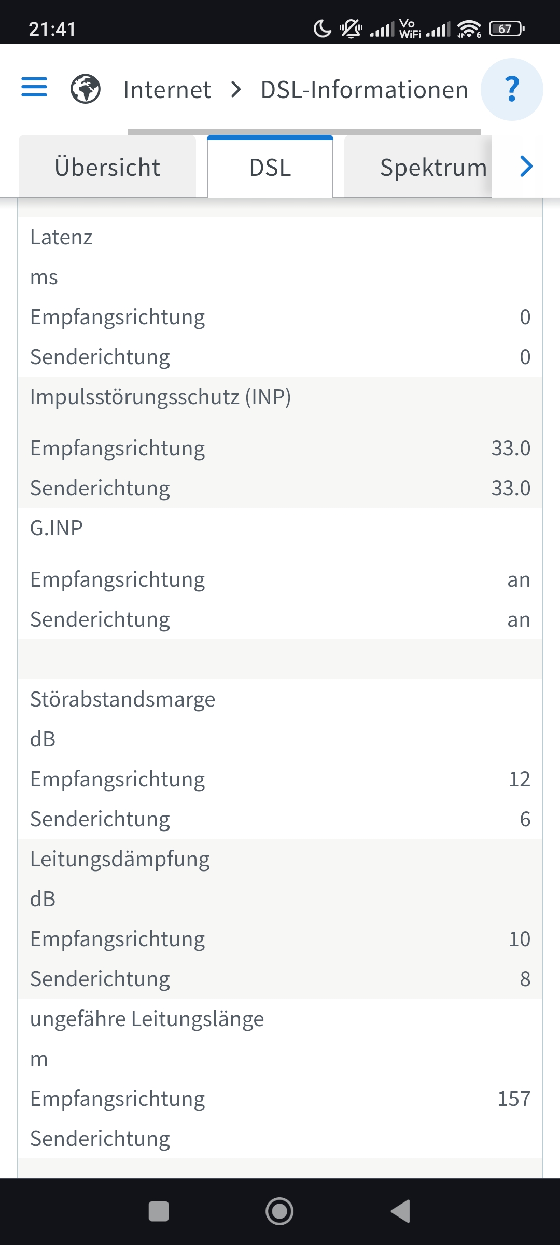Tap the DSL-Informationen page title

(x=364, y=90)
